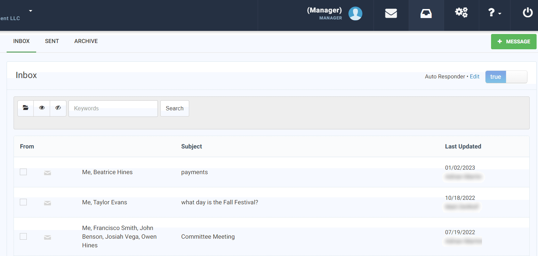Click the Last Updated column header
The height and width of the screenshot is (256, 538).
[x=463, y=146]
